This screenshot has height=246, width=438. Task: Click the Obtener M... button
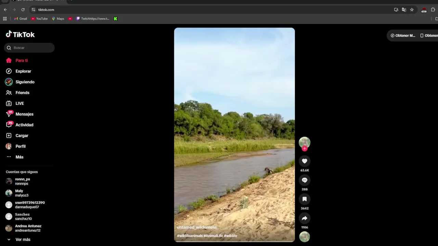pos(403,36)
